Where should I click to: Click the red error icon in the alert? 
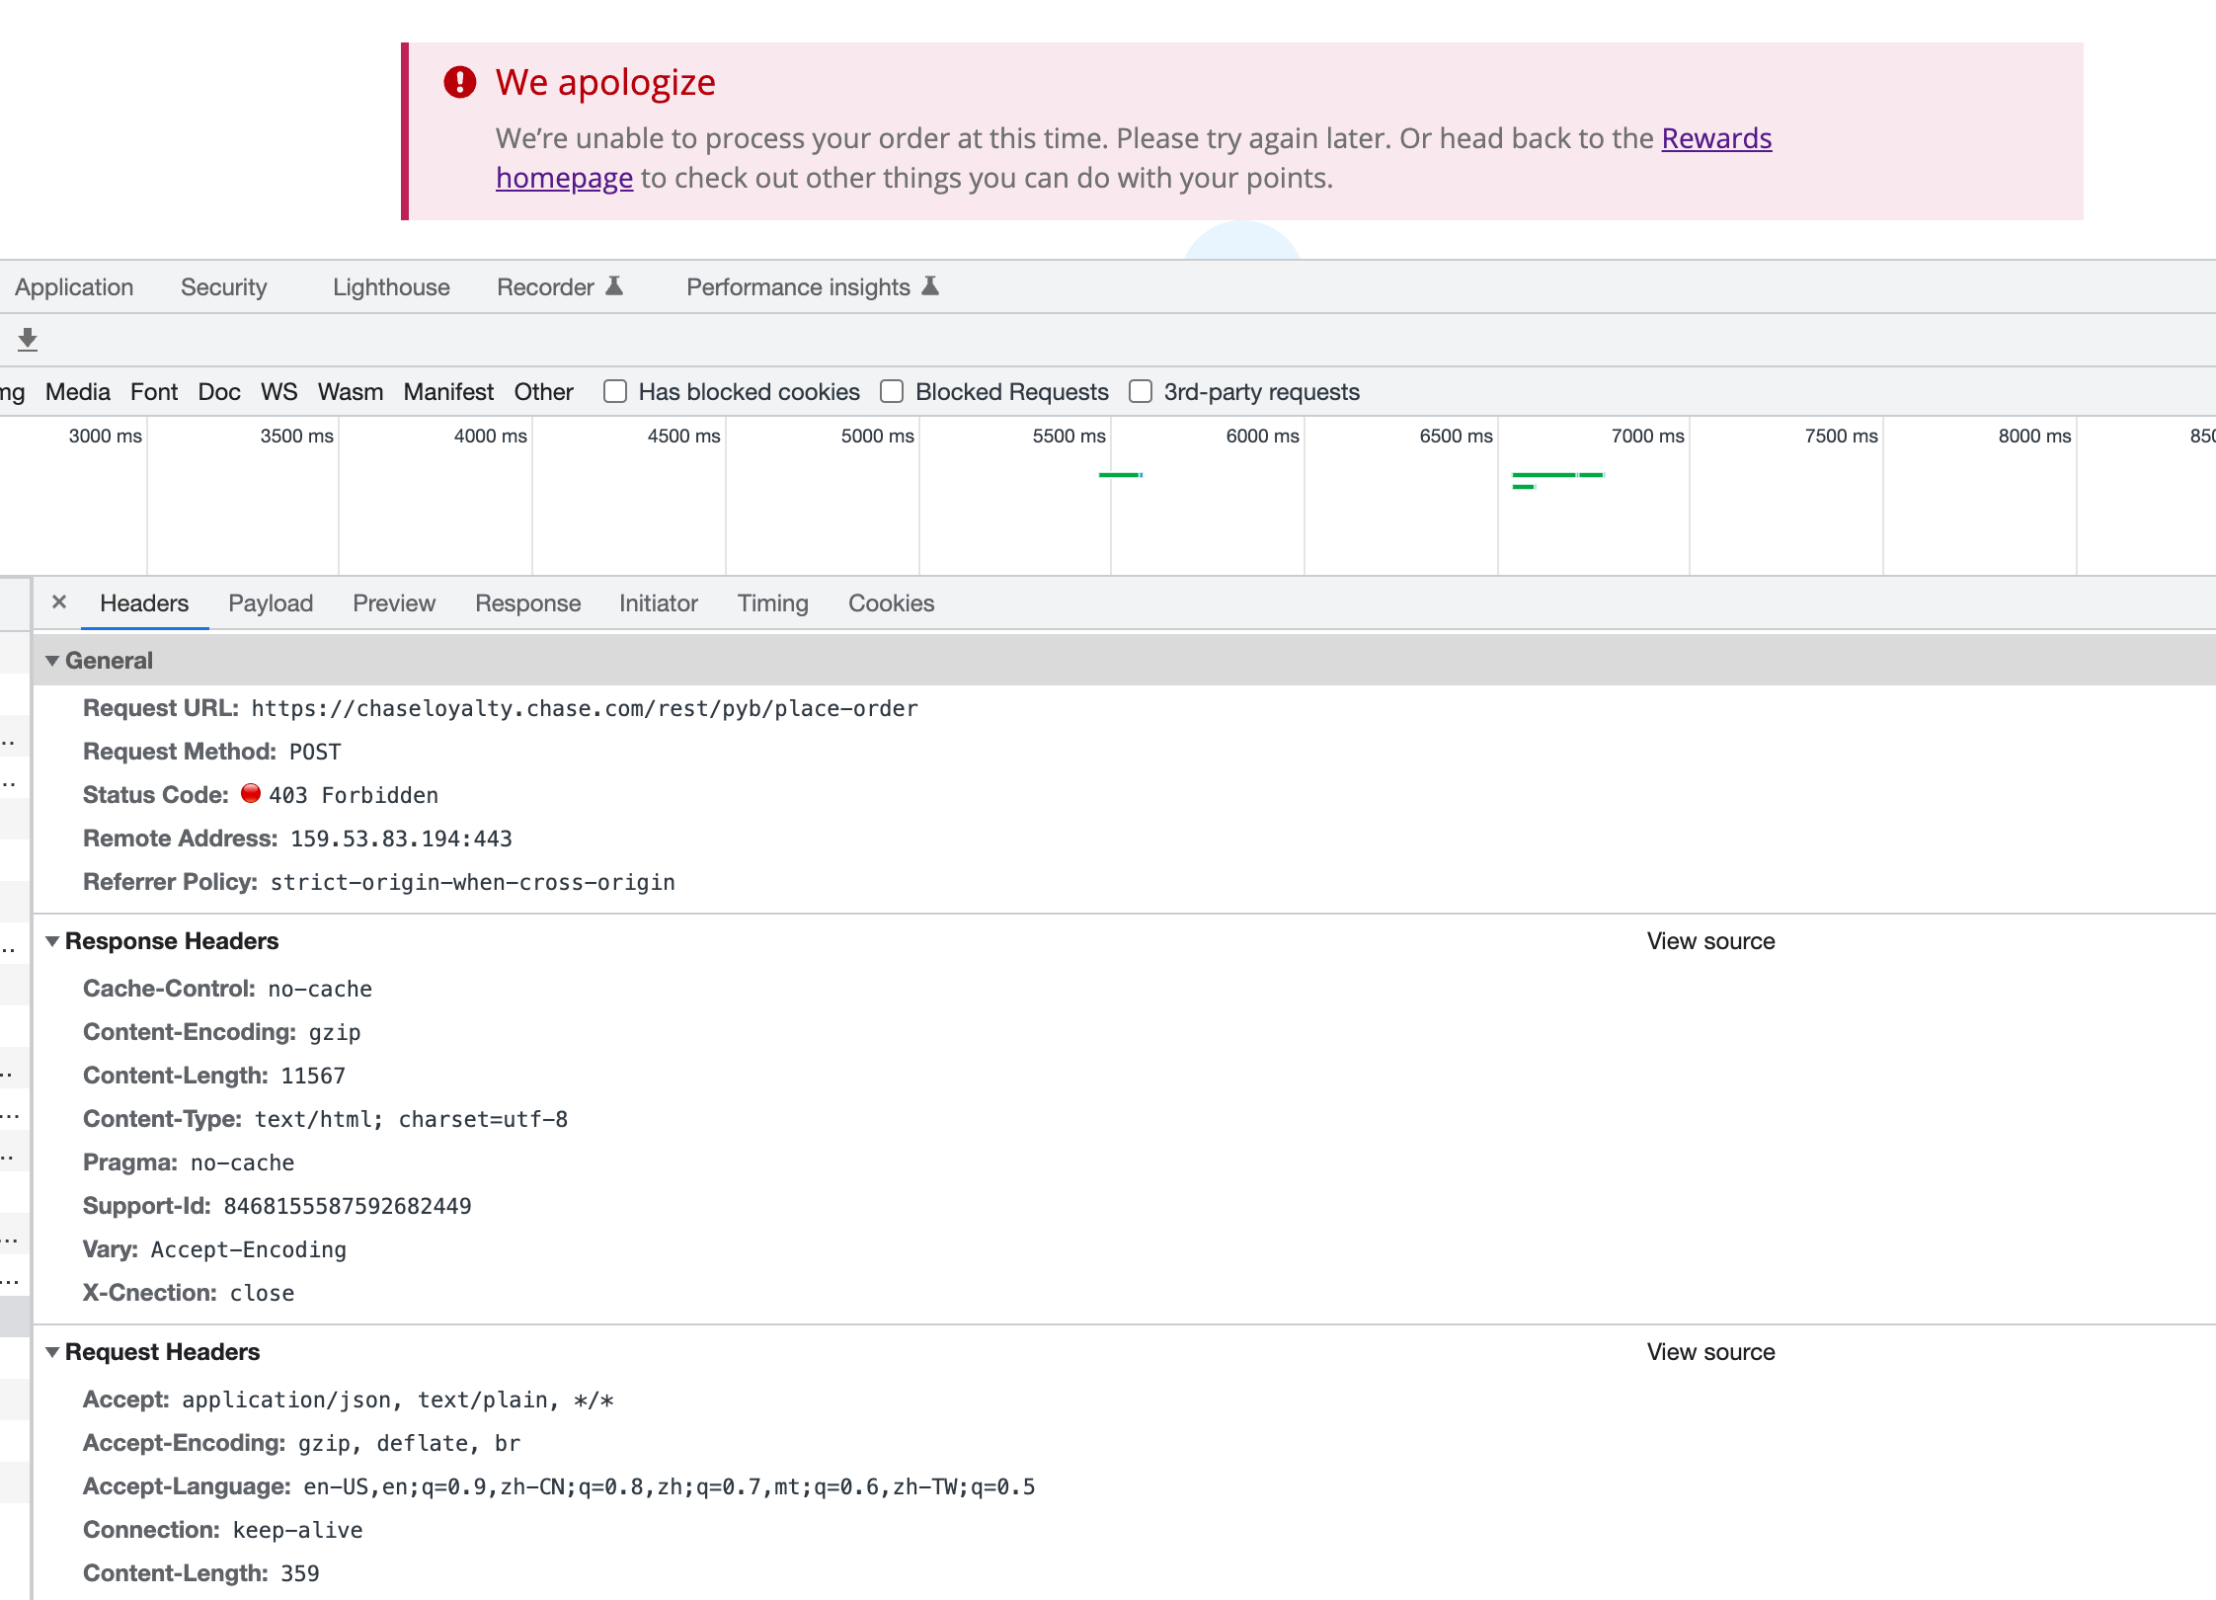[x=459, y=82]
